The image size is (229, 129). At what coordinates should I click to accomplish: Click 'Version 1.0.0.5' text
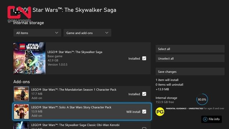(x=58, y=64)
